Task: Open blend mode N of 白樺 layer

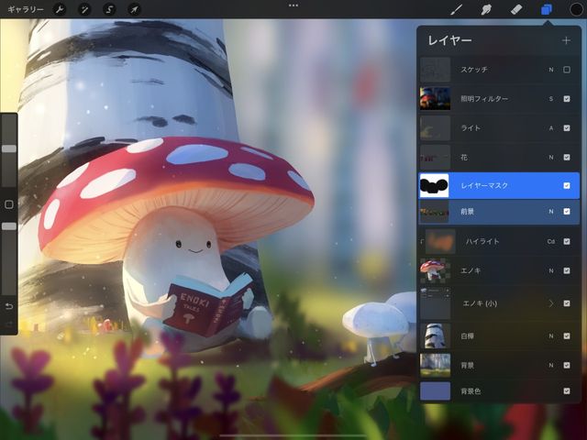Action: (x=551, y=336)
